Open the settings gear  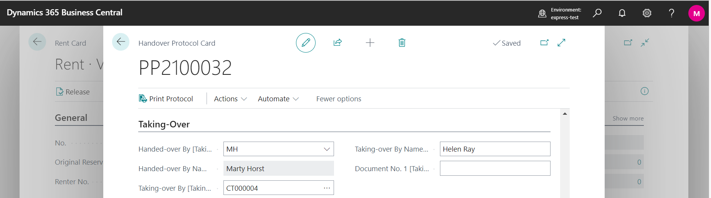point(647,13)
